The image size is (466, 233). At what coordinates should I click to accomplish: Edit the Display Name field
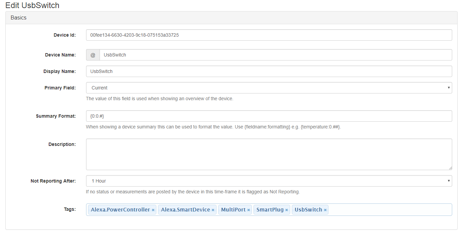coord(269,71)
